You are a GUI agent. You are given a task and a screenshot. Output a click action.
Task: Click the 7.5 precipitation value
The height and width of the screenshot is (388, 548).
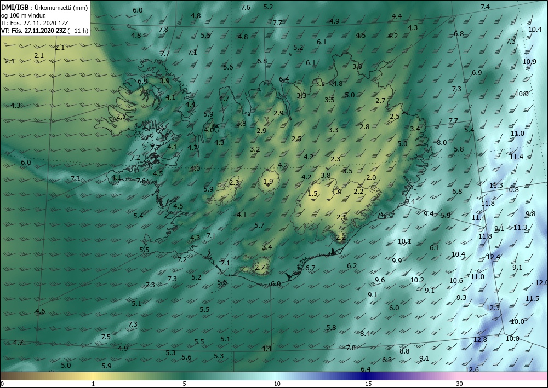106,337
